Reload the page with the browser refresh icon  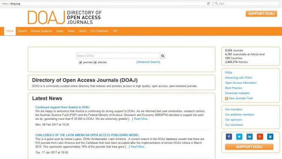pyautogui.click(x=208, y=3)
